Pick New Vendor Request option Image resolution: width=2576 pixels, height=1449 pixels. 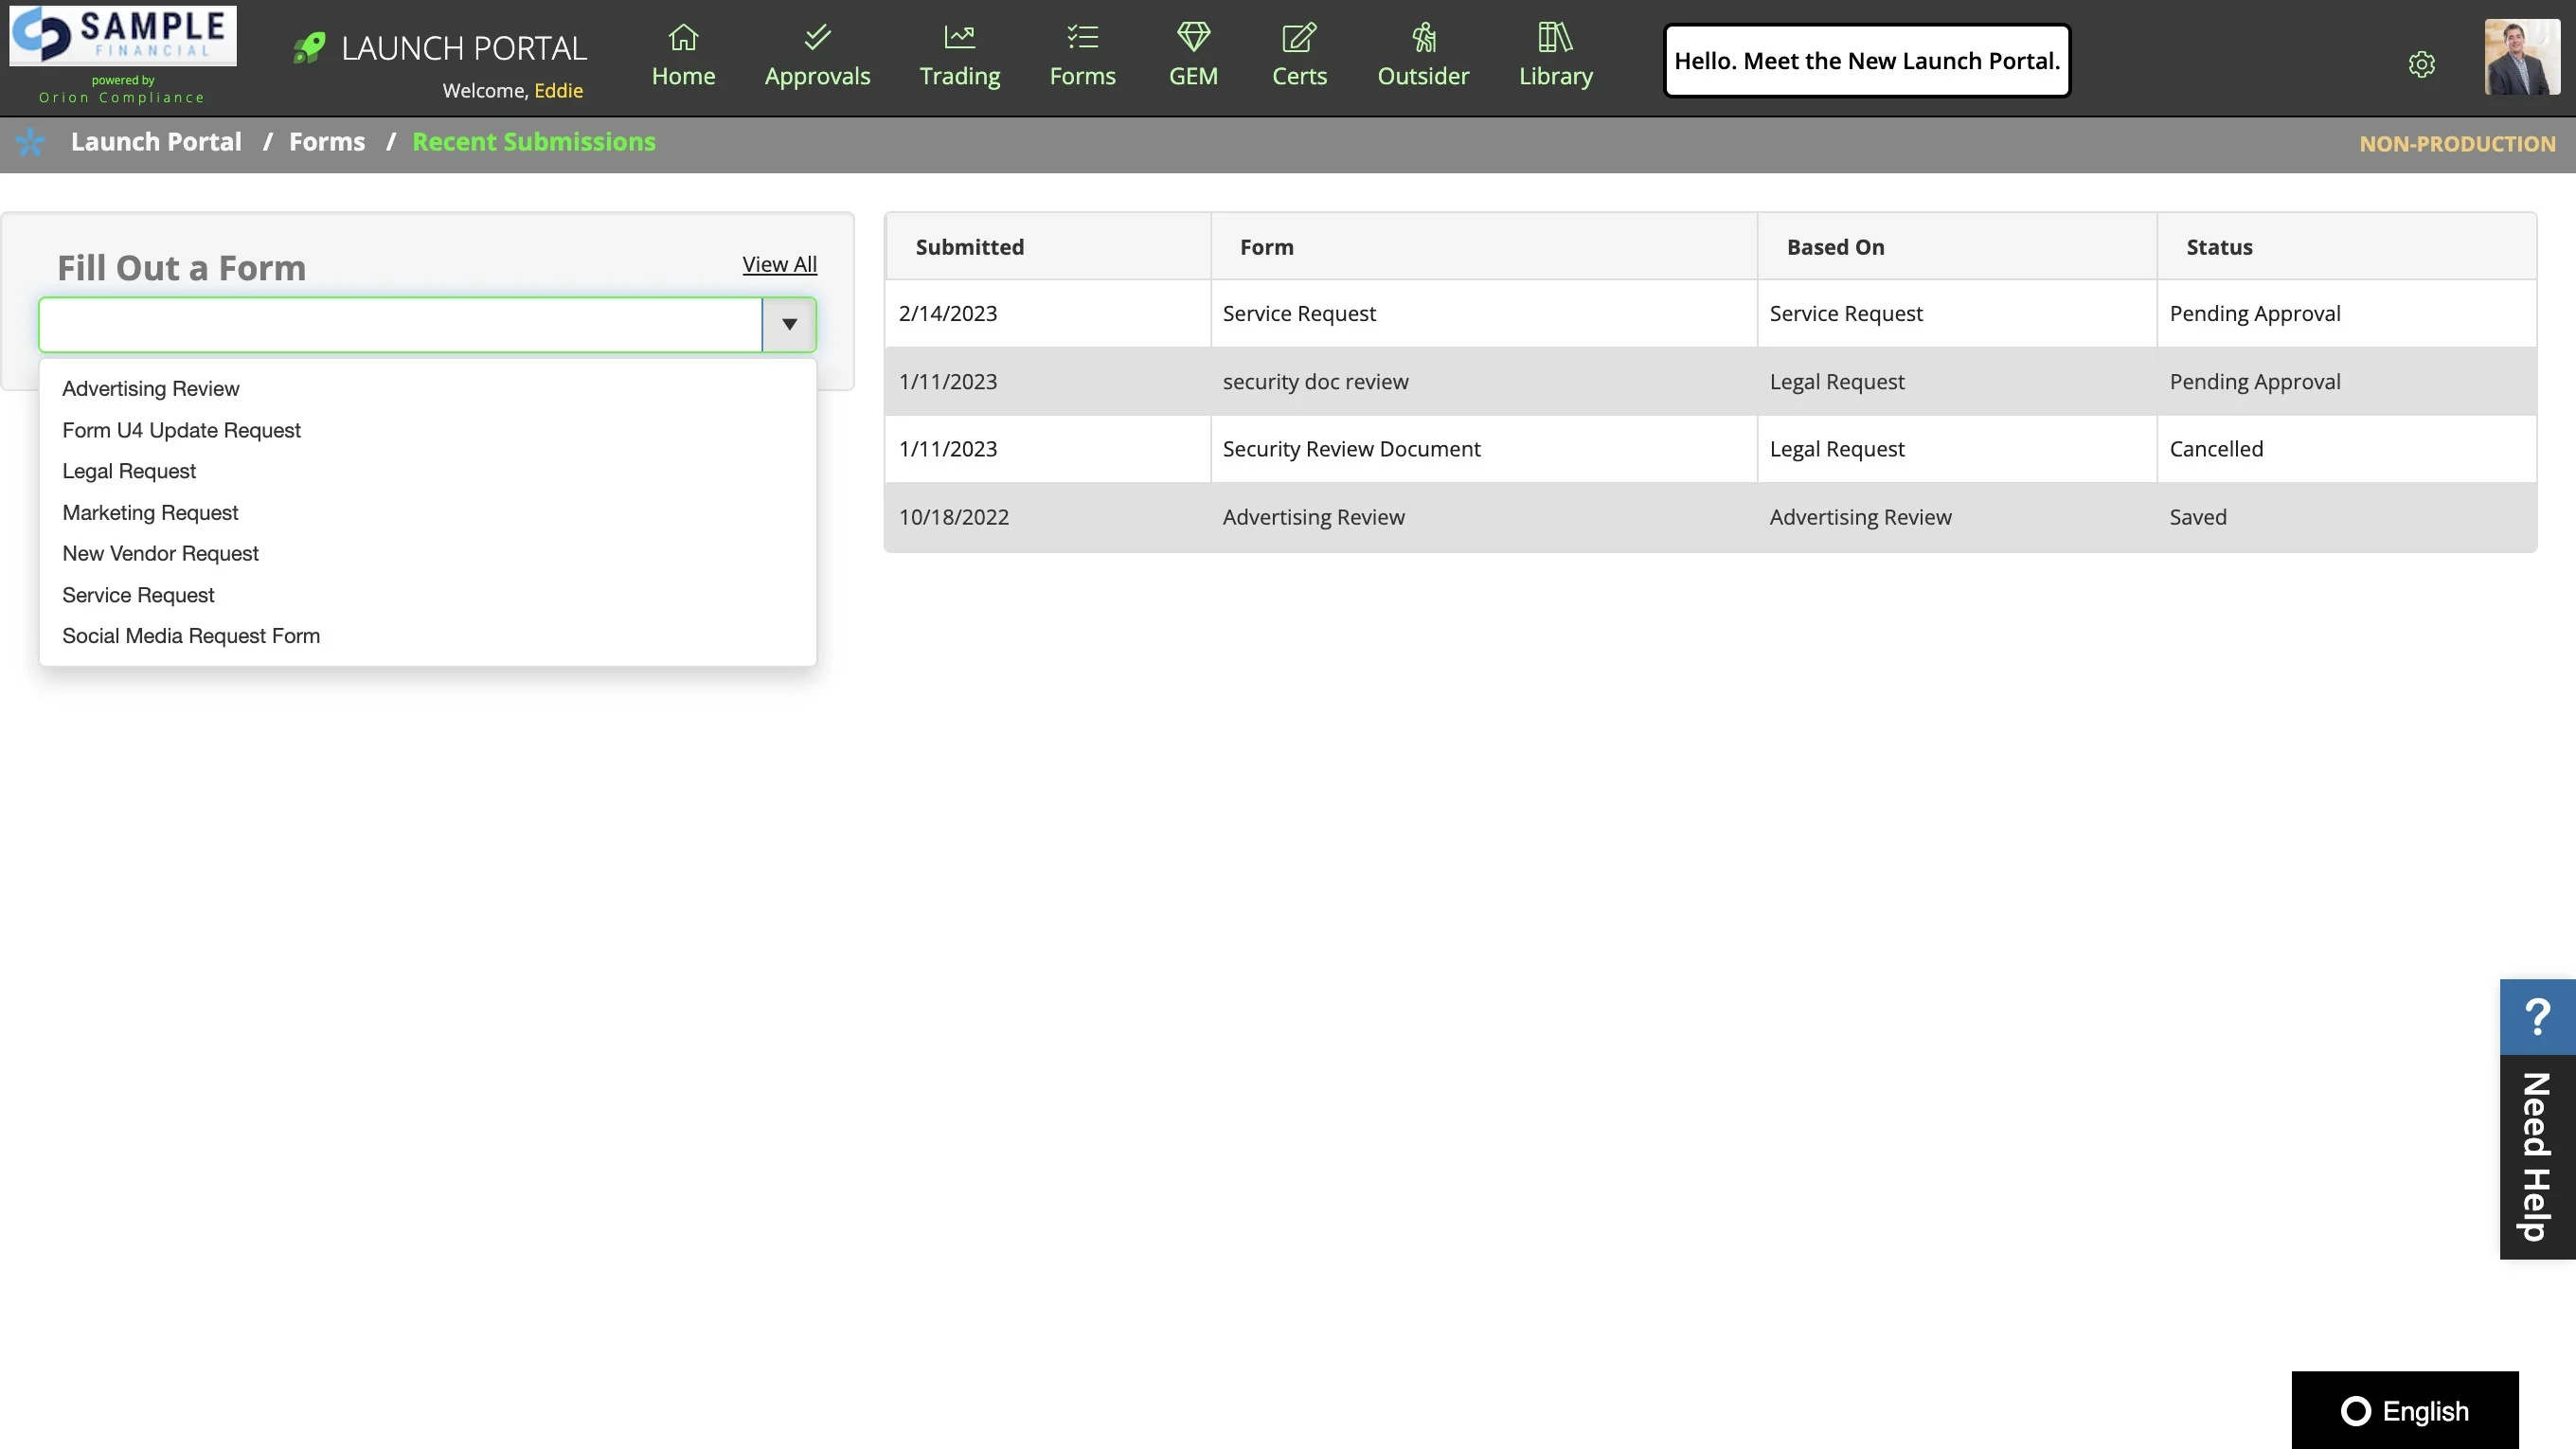point(160,553)
